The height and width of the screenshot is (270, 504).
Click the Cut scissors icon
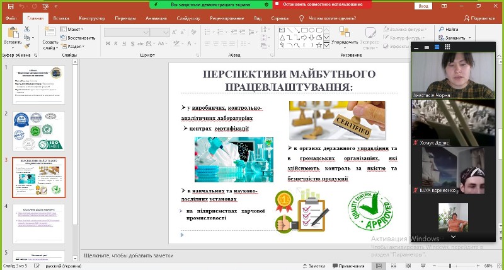point(28,28)
